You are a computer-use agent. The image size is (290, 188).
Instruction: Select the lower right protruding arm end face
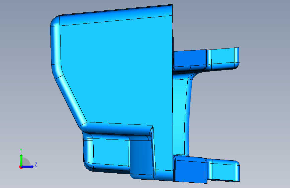click(x=223, y=170)
